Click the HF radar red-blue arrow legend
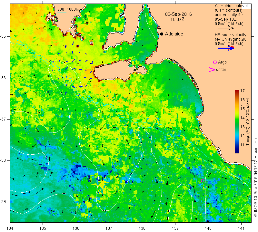This screenshot has height=232, width=258. click(226, 48)
